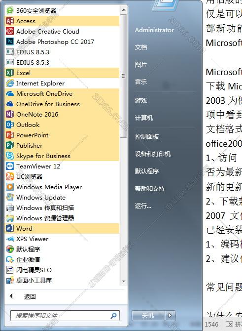The height and width of the screenshot is (331, 242).
Task: Open Administrator user folder
Action: (x=154, y=30)
